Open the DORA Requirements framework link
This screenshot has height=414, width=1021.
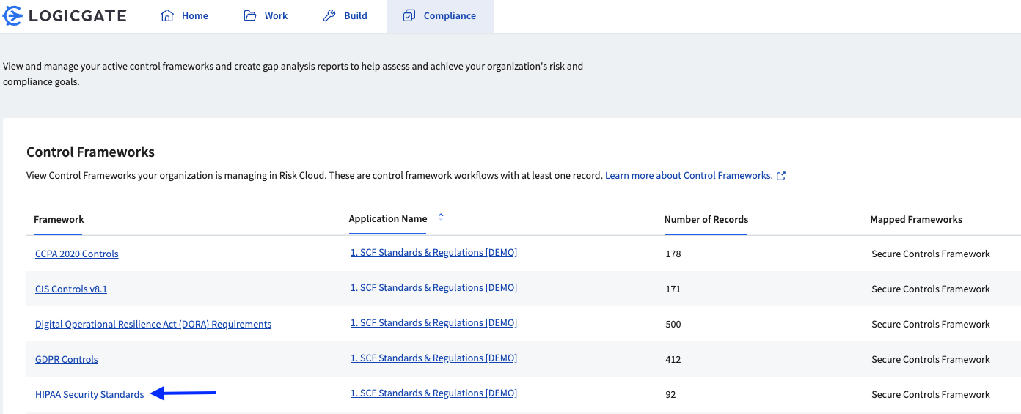[x=153, y=324]
